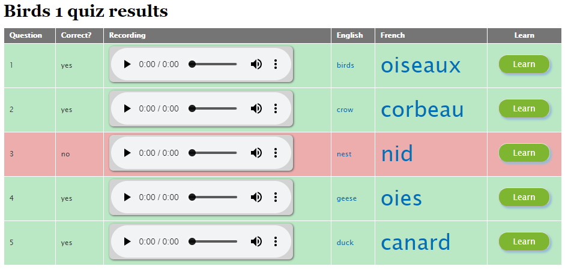Play the geese row audio
This screenshot has width=565, height=269.
click(127, 197)
